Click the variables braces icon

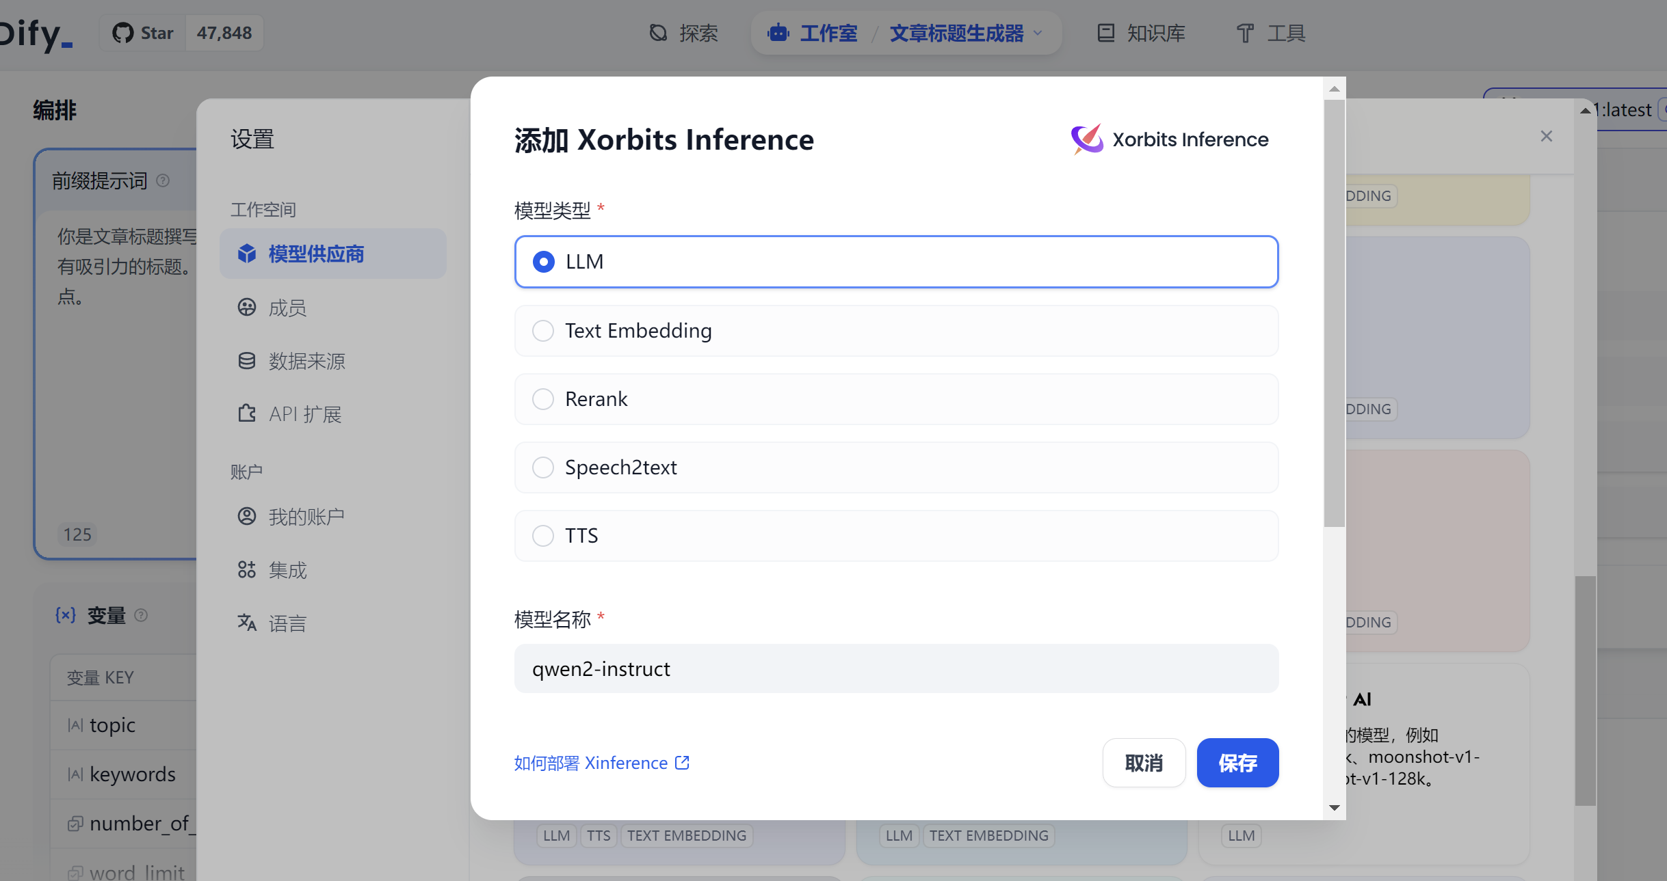click(x=66, y=615)
